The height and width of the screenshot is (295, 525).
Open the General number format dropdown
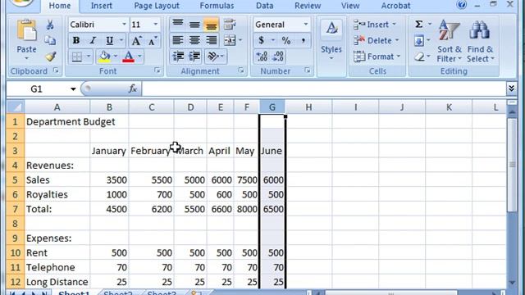pos(306,25)
